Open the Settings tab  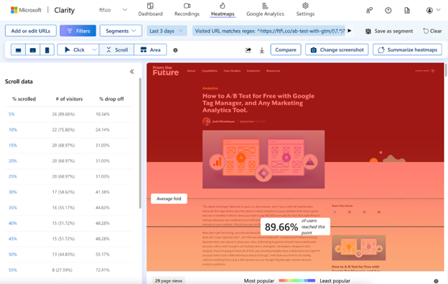(305, 10)
